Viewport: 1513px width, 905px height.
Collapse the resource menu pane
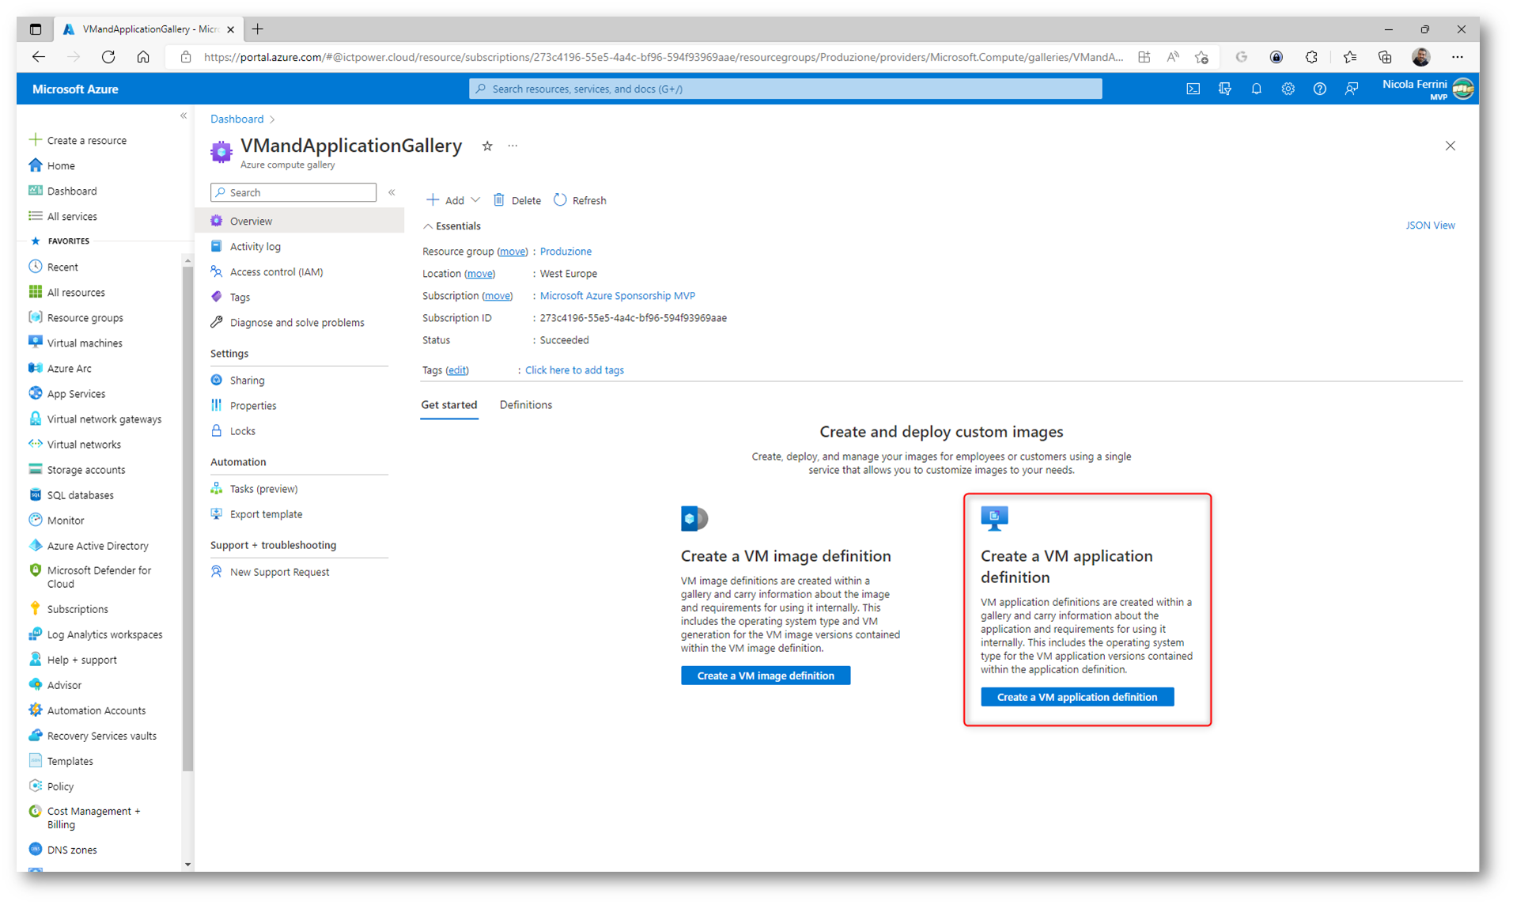tap(391, 192)
